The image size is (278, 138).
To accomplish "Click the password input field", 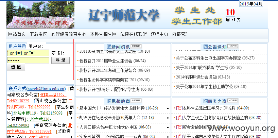I will point(28,60).
